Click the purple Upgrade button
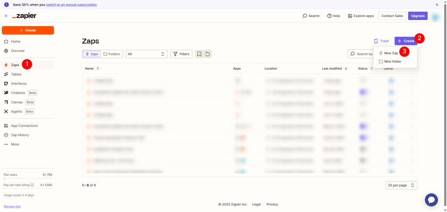The height and width of the screenshot is (212, 447). (418, 16)
